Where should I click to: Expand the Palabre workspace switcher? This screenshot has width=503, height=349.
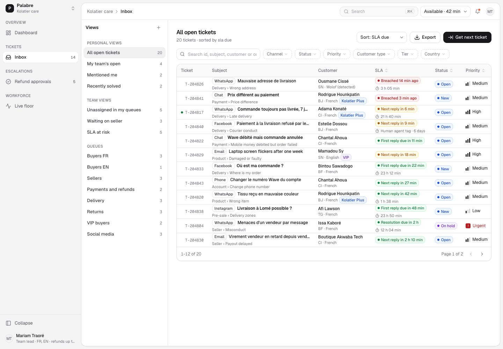tap(73, 8)
